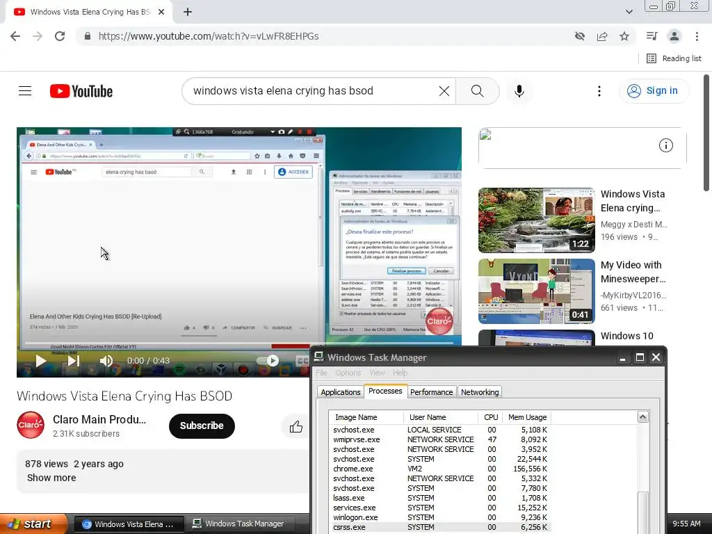Switch to Chrome from the taskbar
This screenshot has height=534, width=712.
[x=129, y=524]
